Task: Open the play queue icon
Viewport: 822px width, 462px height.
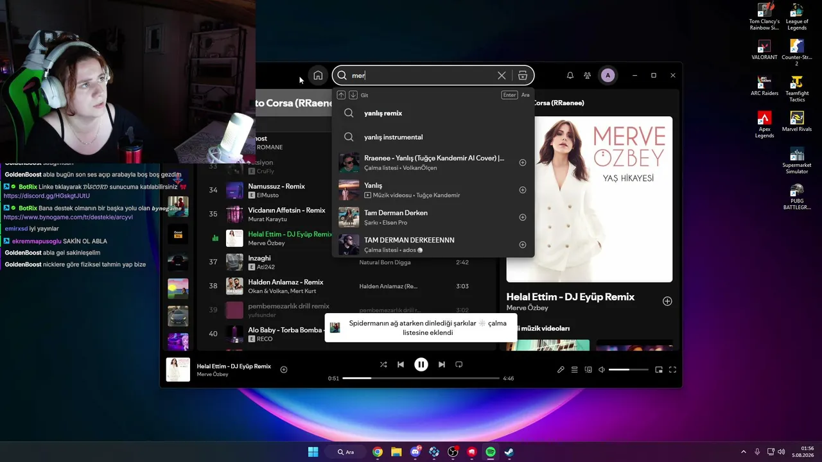Action: 575,370
